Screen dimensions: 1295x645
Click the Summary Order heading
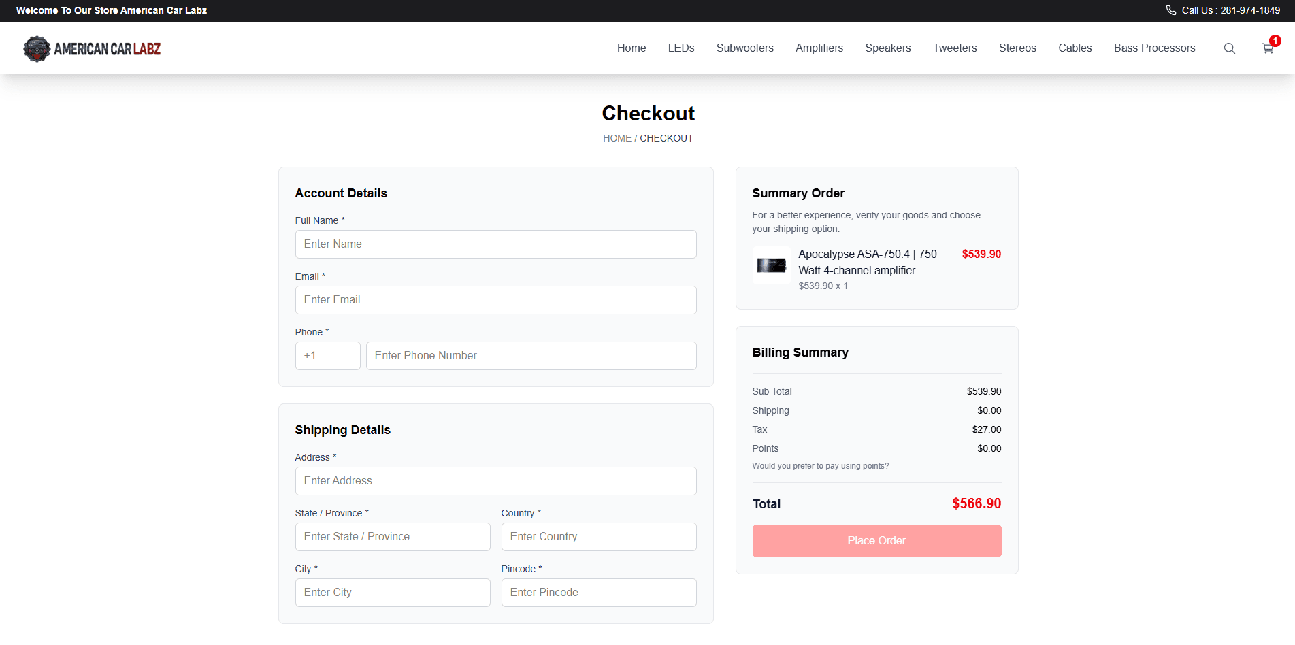[798, 193]
